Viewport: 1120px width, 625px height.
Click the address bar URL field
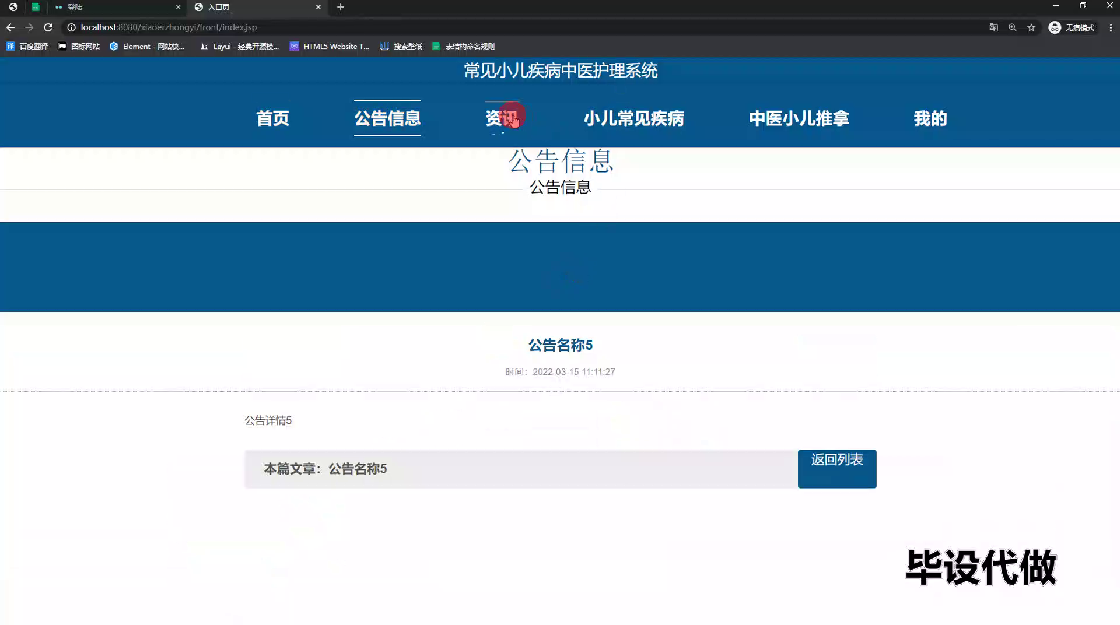point(525,27)
